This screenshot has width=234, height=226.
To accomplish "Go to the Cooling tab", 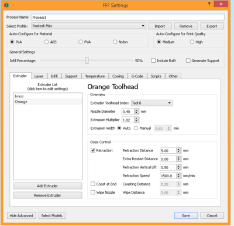I will coord(118,76).
